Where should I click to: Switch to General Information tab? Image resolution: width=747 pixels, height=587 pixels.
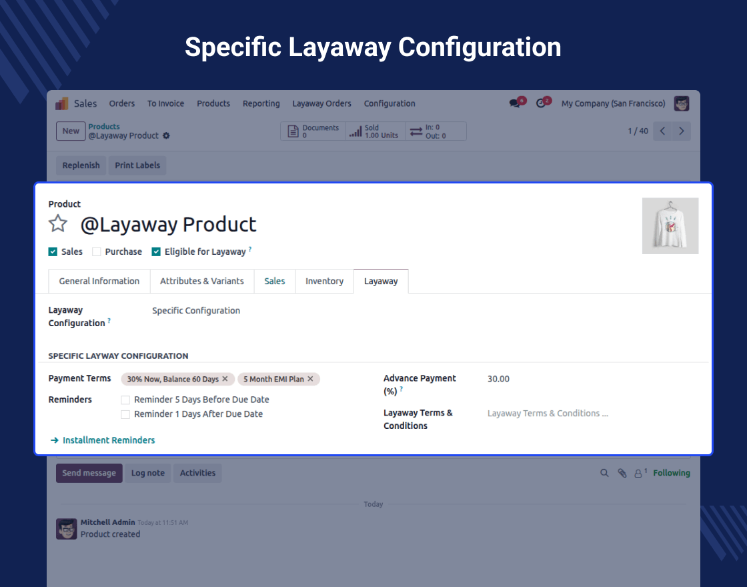[99, 281]
